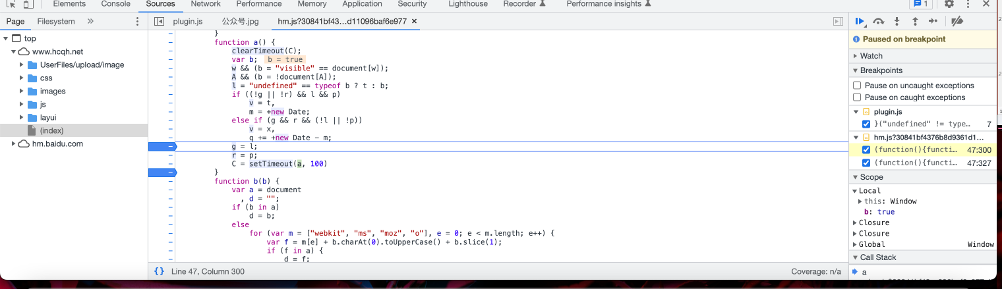Click the breakpoint marker on line g = l
Viewport: 1002px width, 289px height.
[162, 146]
